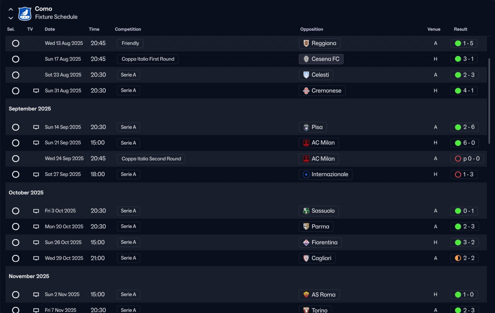The width and height of the screenshot is (495, 313).
Task: Sort by Competition column header
Action: [x=128, y=29]
